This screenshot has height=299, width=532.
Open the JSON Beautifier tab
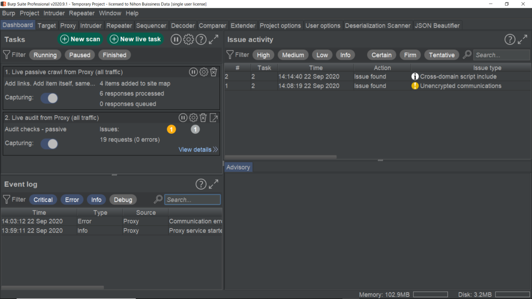pyautogui.click(x=437, y=25)
